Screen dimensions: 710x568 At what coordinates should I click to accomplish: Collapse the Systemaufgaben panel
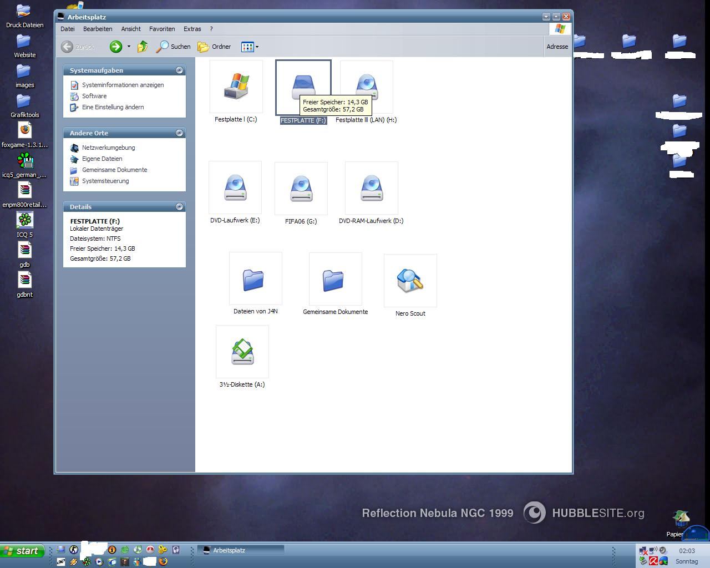pyautogui.click(x=179, y=70)
